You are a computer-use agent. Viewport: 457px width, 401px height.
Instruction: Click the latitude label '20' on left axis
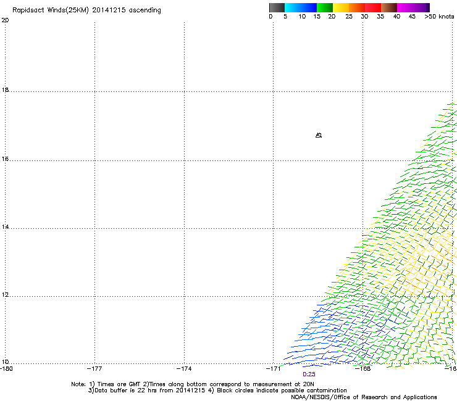pos(5,20)
